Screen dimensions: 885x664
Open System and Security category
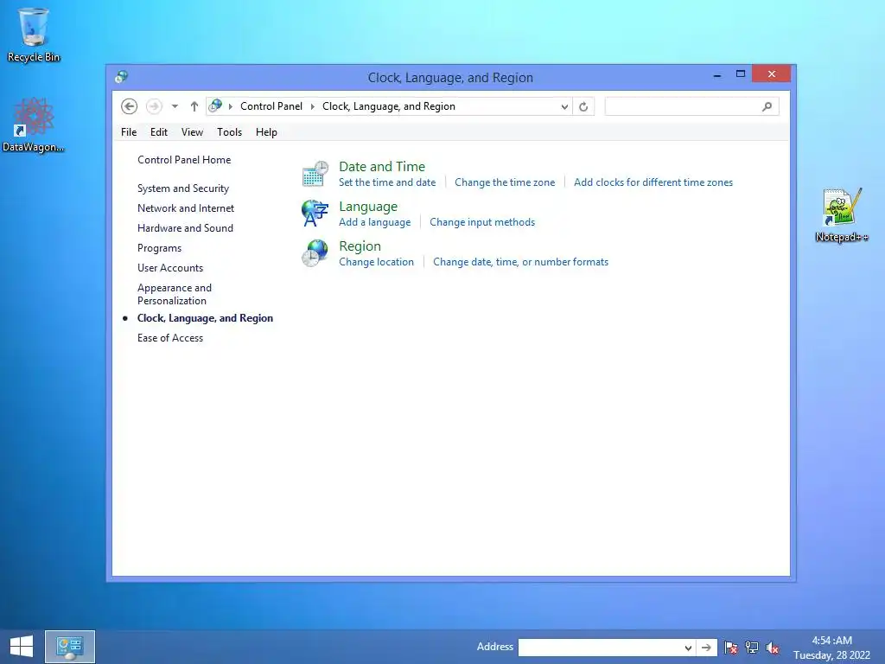[x=183, y=188]
